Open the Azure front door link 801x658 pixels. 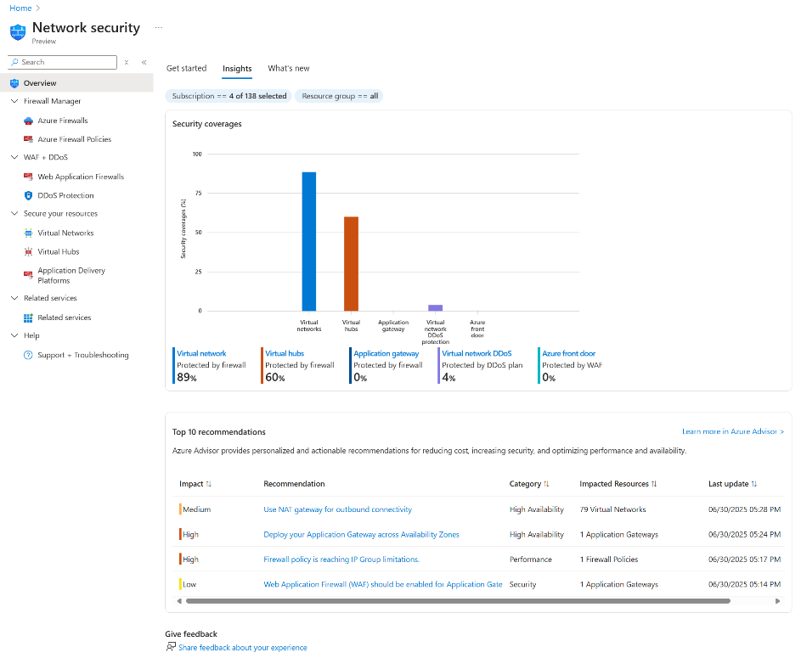pos(568,354)
